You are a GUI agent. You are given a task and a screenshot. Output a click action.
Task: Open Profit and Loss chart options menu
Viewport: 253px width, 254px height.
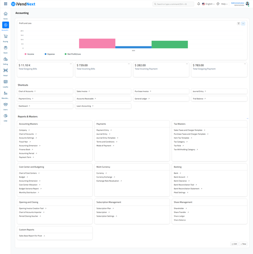click(x=243, y=23)
